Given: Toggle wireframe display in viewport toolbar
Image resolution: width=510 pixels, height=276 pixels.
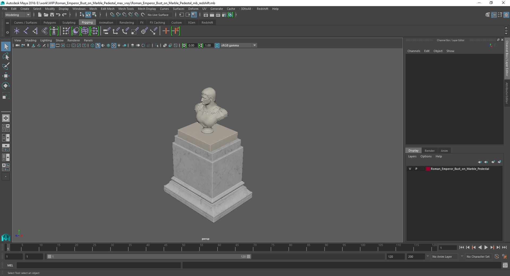Looking at the screenshot, I should (x=92, y=45).
